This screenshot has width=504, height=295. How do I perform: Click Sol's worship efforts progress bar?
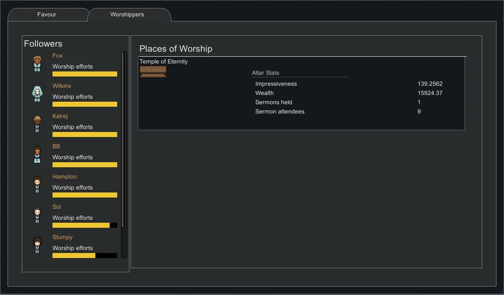coord(84,225)
